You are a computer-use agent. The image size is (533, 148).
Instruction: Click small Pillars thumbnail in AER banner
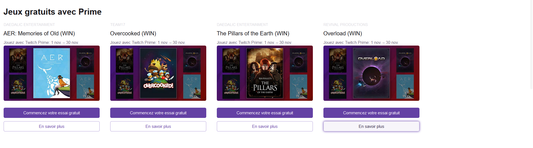tap(18, 60)
